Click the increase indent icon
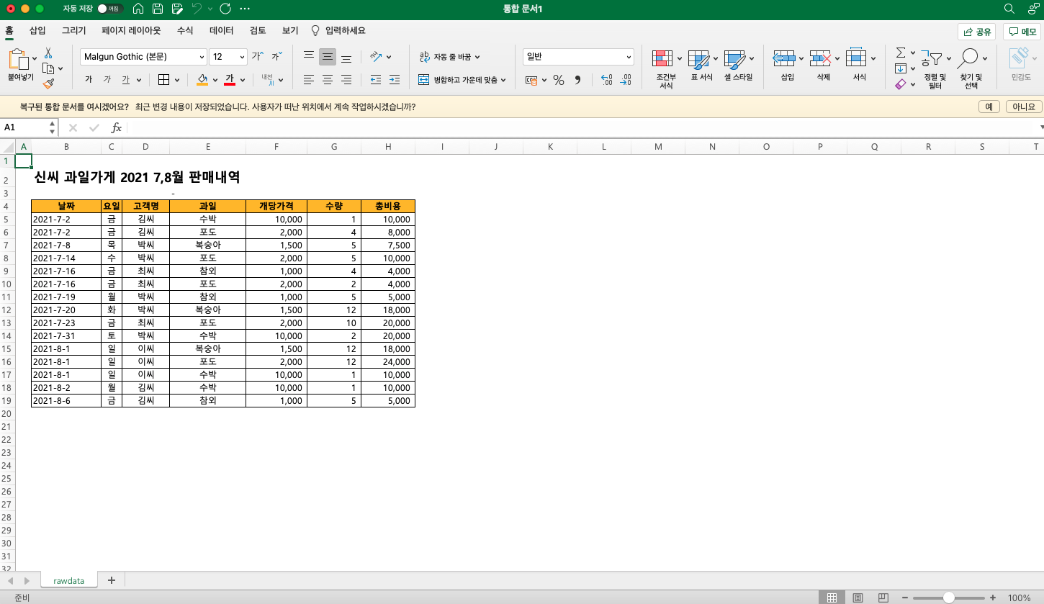The image size is (1044, 604). click(x=394, y=80)
